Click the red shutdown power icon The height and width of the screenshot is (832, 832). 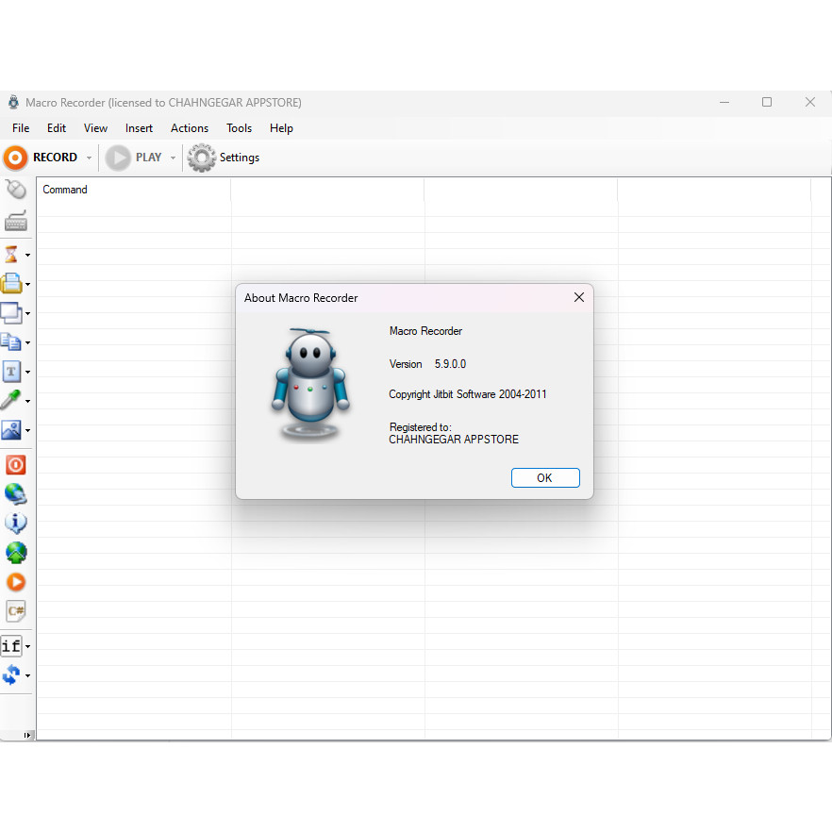(15, 464)
